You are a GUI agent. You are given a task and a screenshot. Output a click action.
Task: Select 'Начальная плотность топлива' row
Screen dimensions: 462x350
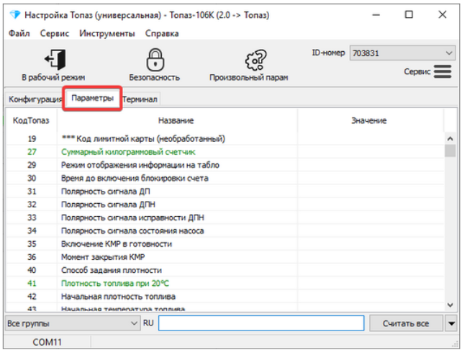click(x=225, y=296)
